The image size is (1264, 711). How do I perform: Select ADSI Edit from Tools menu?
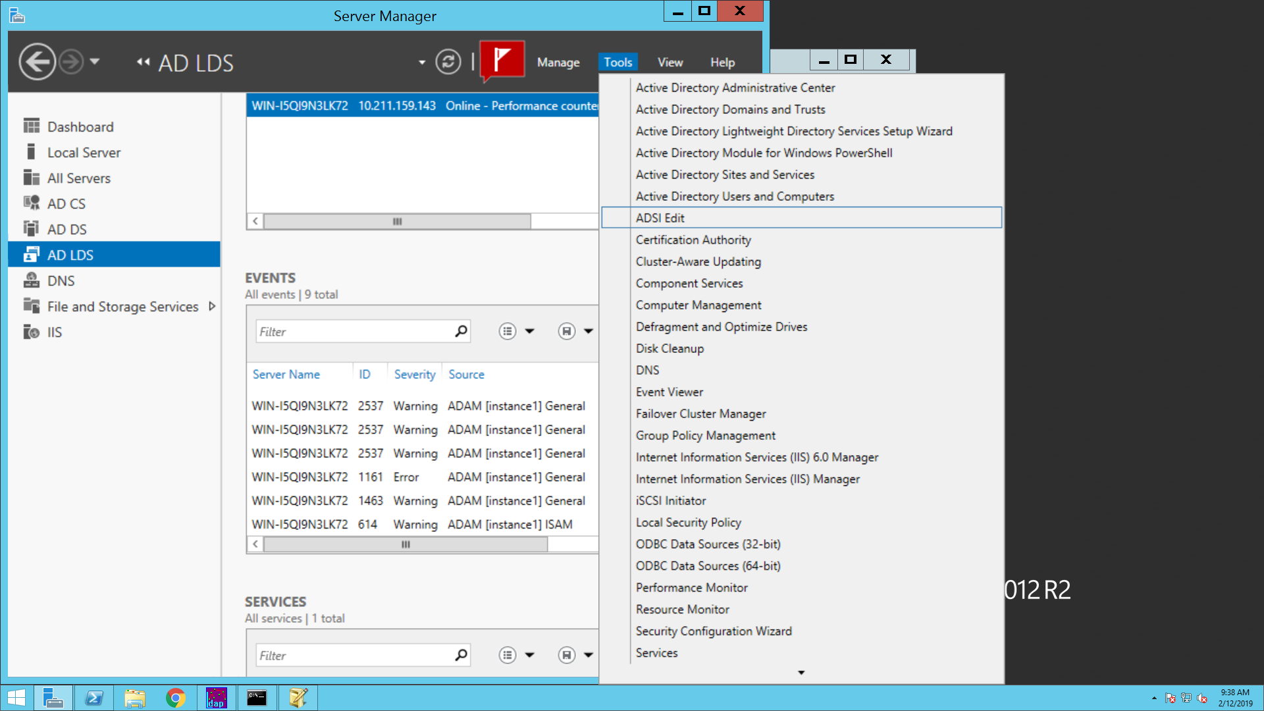tap(660, 218)
